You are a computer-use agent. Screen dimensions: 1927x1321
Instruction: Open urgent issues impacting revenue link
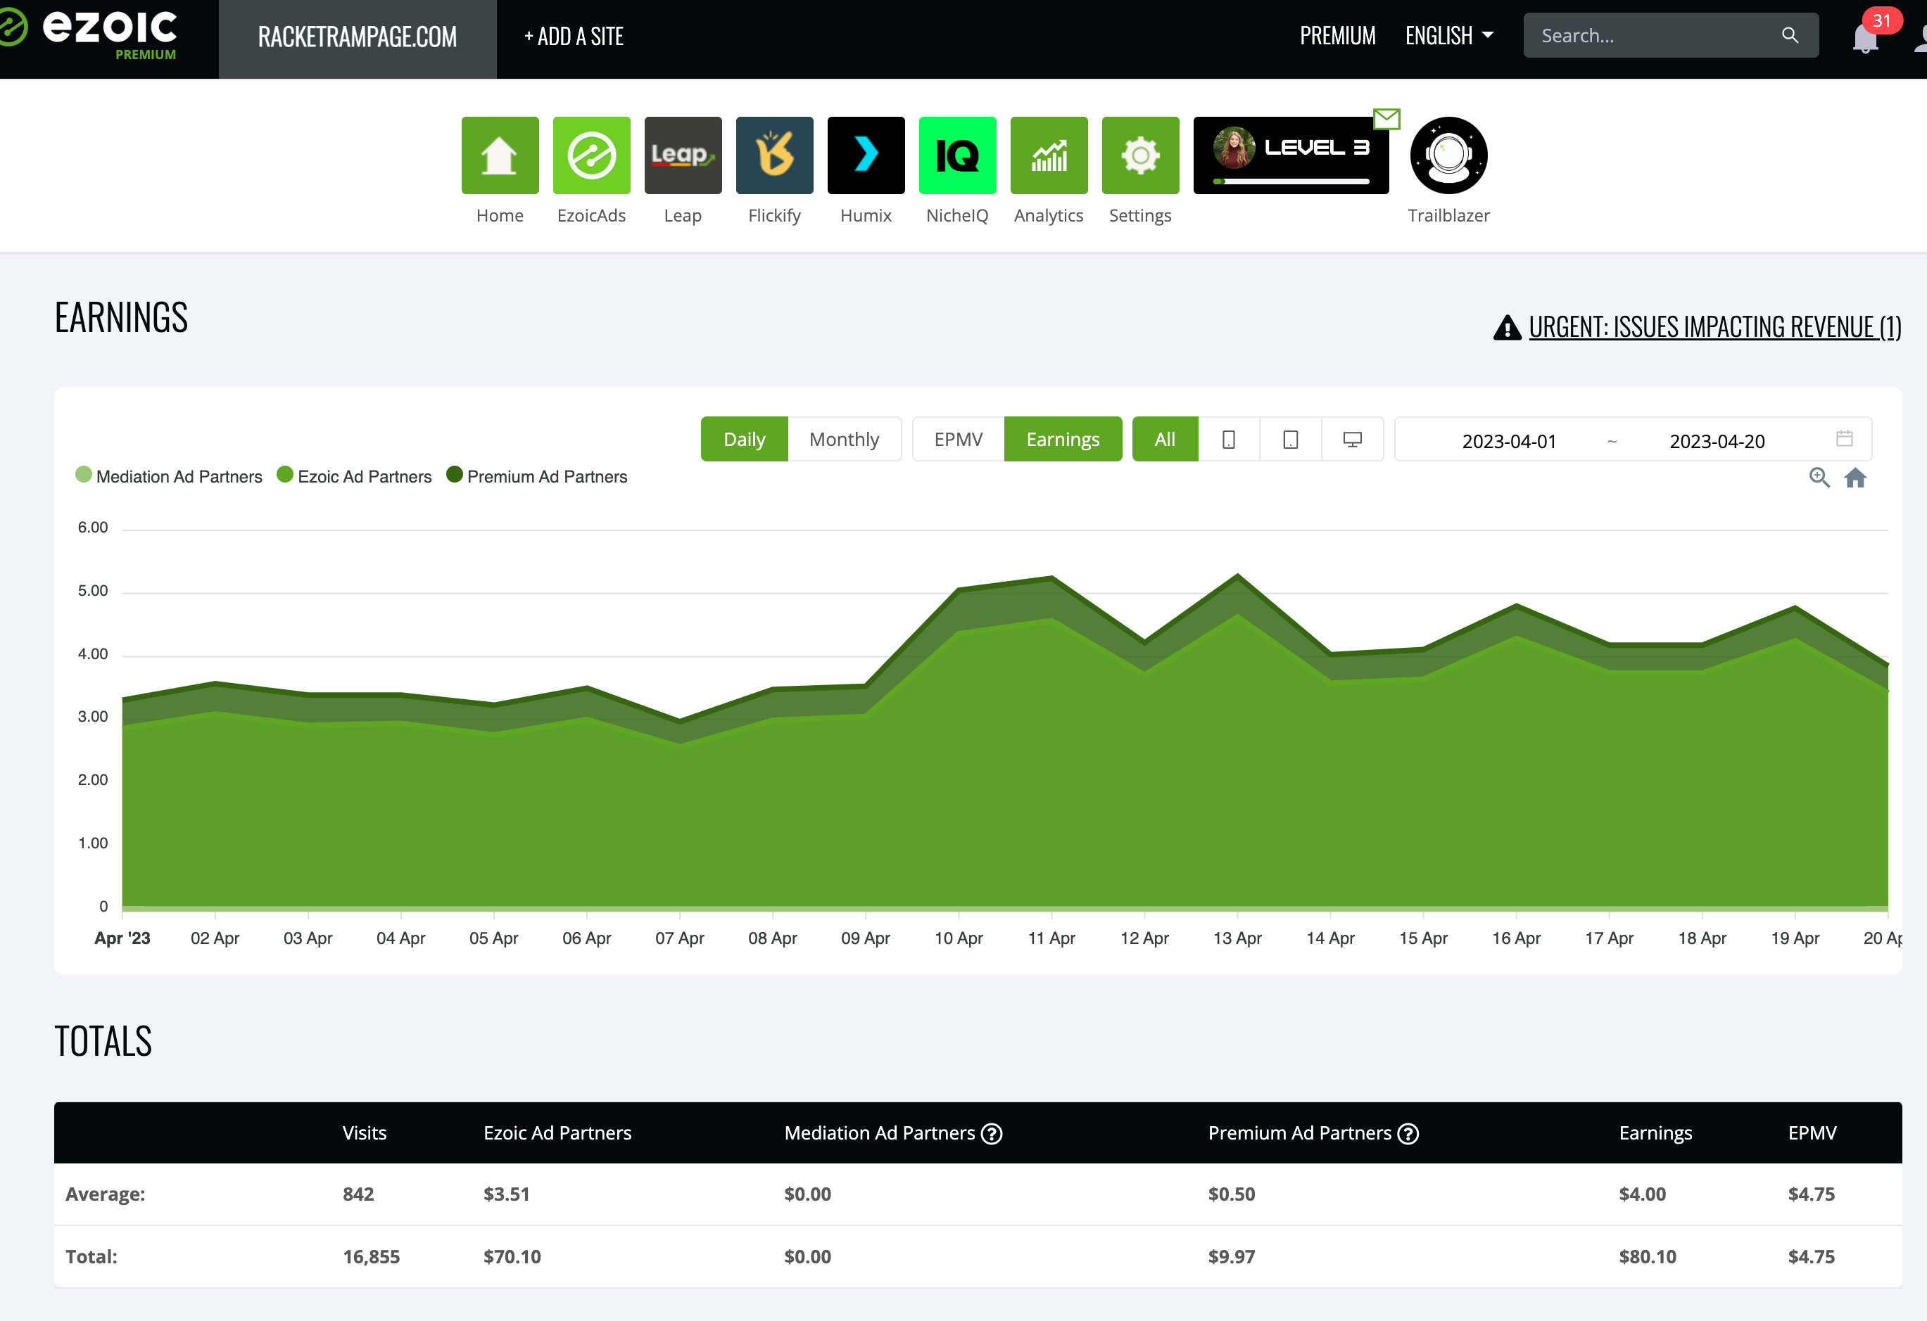pos(1714,327)
